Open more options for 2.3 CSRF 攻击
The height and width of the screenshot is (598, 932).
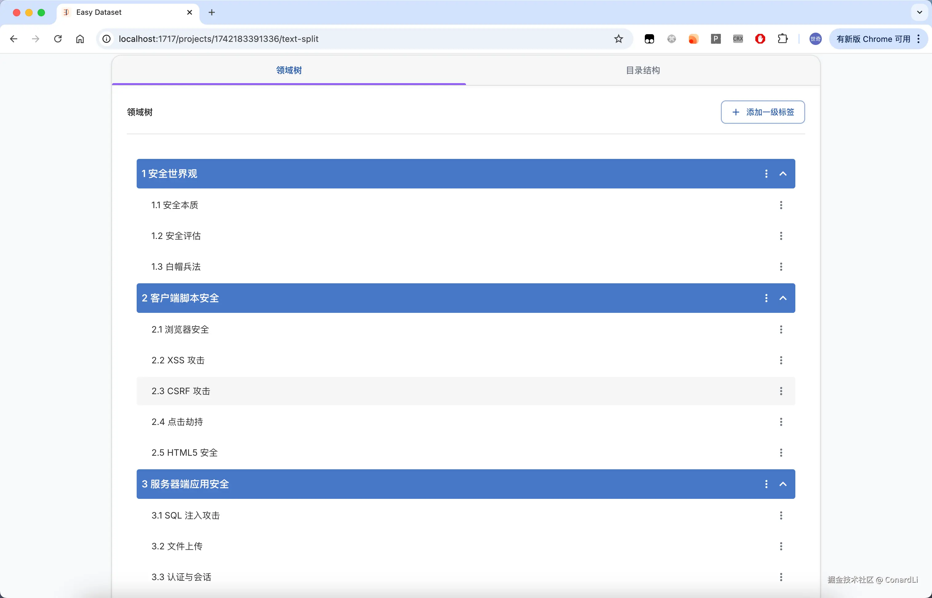pyautogui.click(x=781, y=391)
